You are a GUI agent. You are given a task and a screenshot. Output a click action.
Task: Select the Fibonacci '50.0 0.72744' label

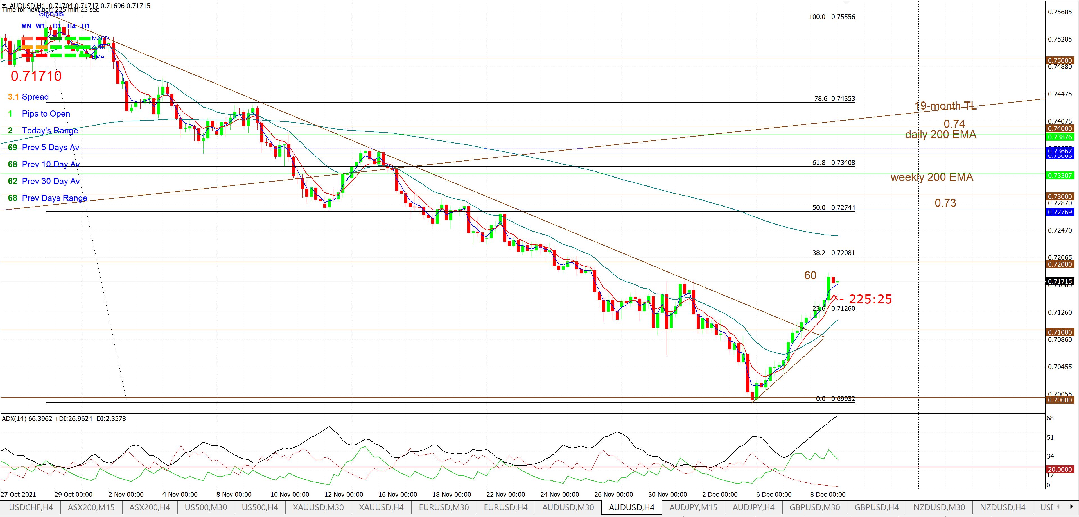pos(834,208)
